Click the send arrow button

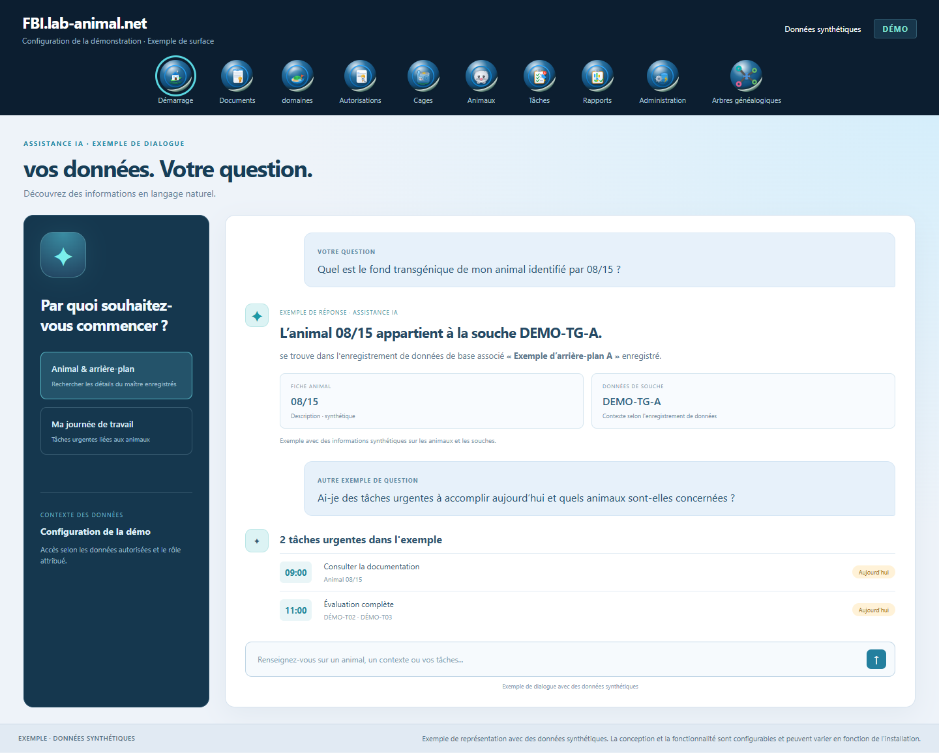click(876, 659)
